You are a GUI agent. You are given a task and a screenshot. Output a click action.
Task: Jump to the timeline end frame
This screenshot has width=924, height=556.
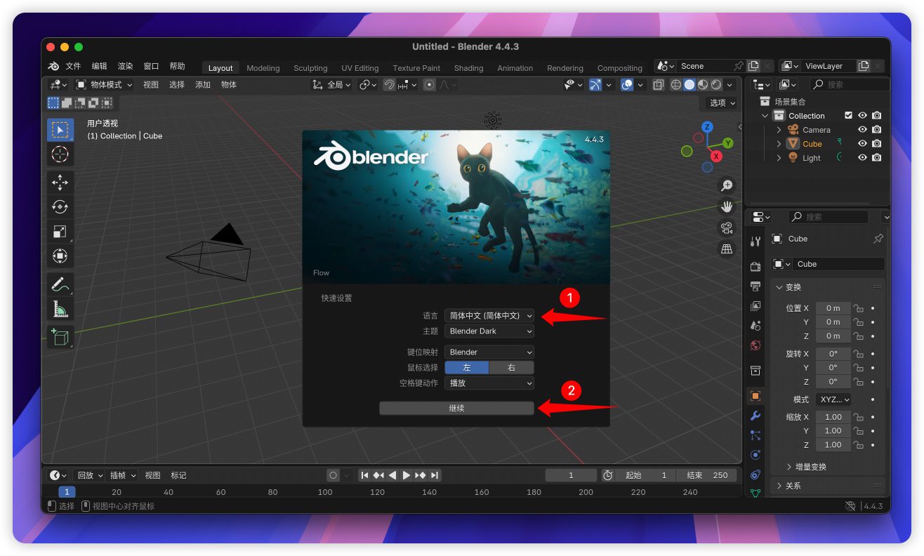[435, 475]
